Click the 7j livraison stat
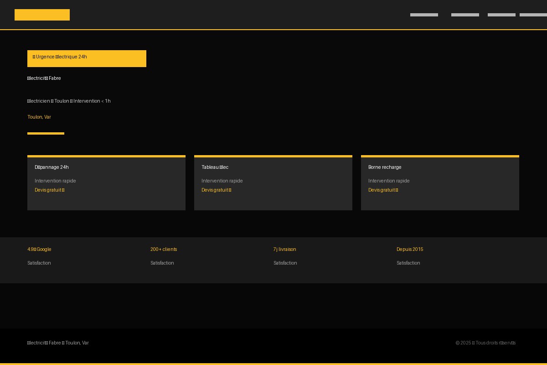Viewport: 547px width, 365px height. pos(284,249)
